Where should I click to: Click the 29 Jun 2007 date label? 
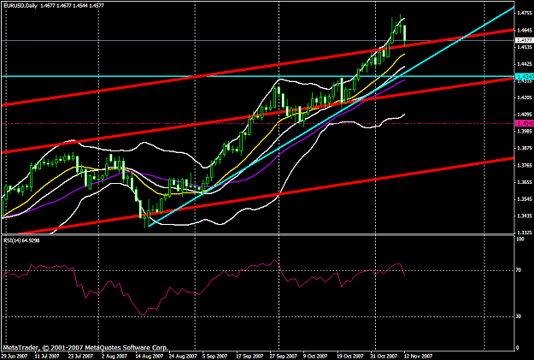click(x=14, y=357)
